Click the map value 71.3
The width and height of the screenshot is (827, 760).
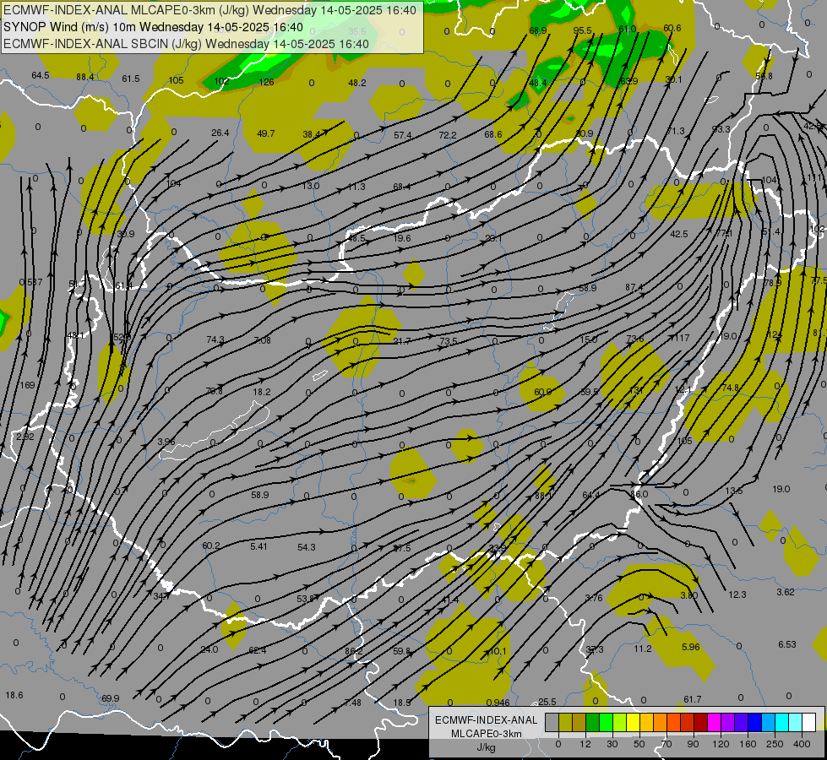tap(676, 131)
